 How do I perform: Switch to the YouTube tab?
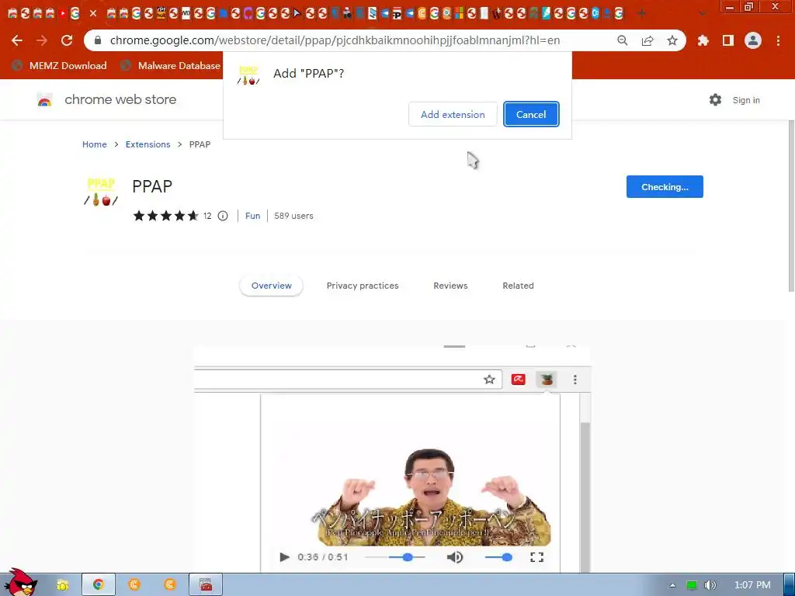pos(62,14)
